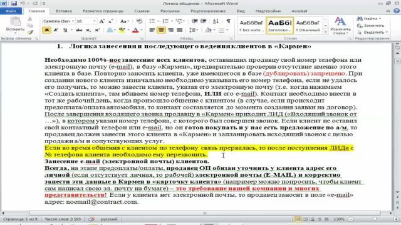
Task: Apply superscript formatting
Action: coord(97,30)
